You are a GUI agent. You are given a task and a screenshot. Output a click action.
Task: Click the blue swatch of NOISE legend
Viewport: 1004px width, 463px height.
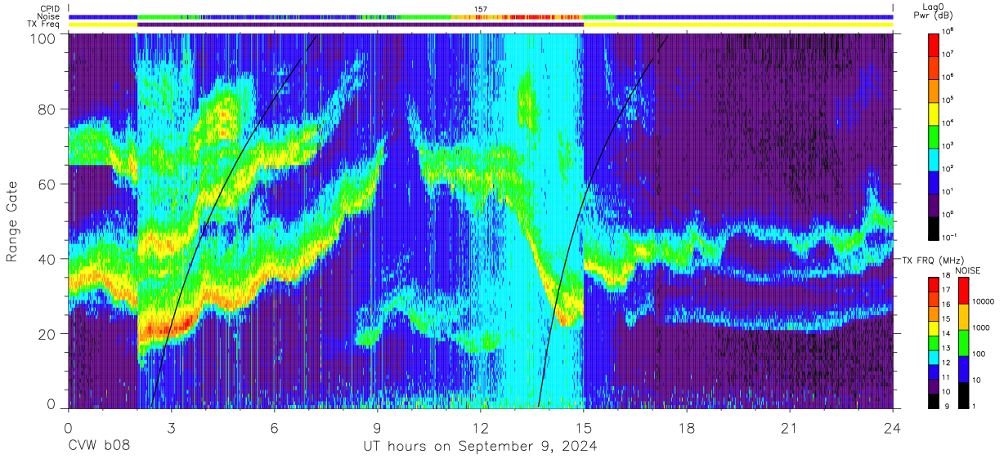click(962, 369)
